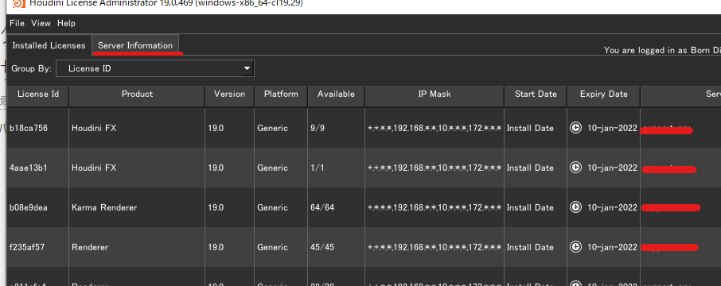Viewport: 721px width, 286px height.
Task: Click version 19.0 in b18ca756 row
Action: pyautogui.click(x=229, y=128)
